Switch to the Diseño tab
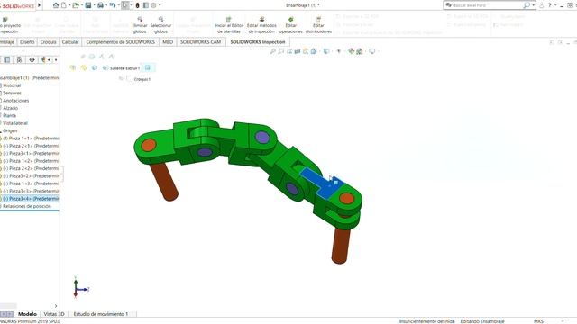The image size is (577, 324). point(27,42)
